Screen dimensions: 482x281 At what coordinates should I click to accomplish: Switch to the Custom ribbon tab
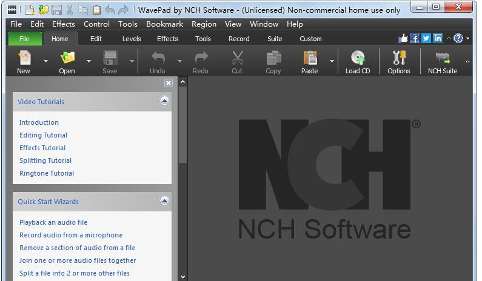point(310,39)
